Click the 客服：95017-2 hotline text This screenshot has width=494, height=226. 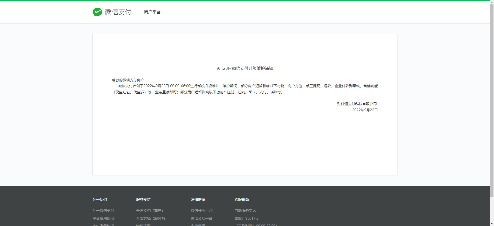tap(246, 218)
